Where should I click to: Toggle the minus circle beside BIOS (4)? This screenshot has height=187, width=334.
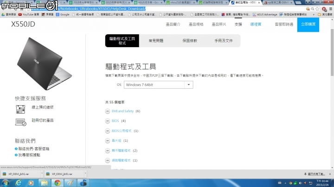click(108, 121)
